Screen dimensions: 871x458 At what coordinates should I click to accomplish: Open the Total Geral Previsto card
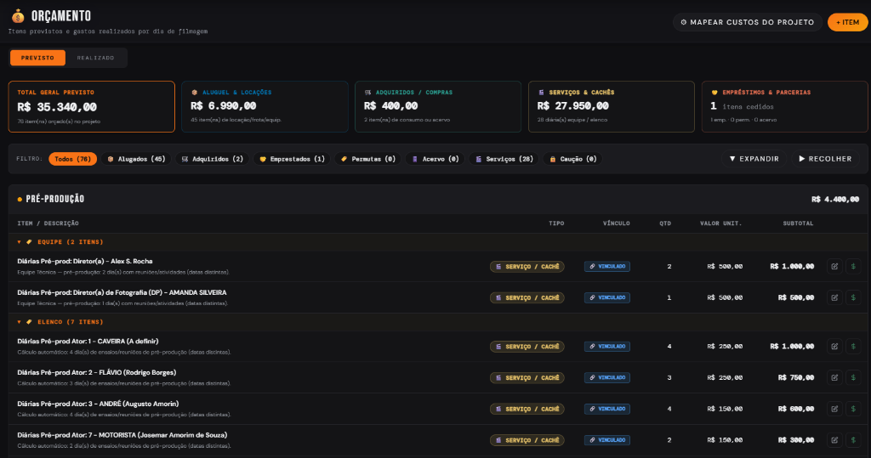point(92,106)
